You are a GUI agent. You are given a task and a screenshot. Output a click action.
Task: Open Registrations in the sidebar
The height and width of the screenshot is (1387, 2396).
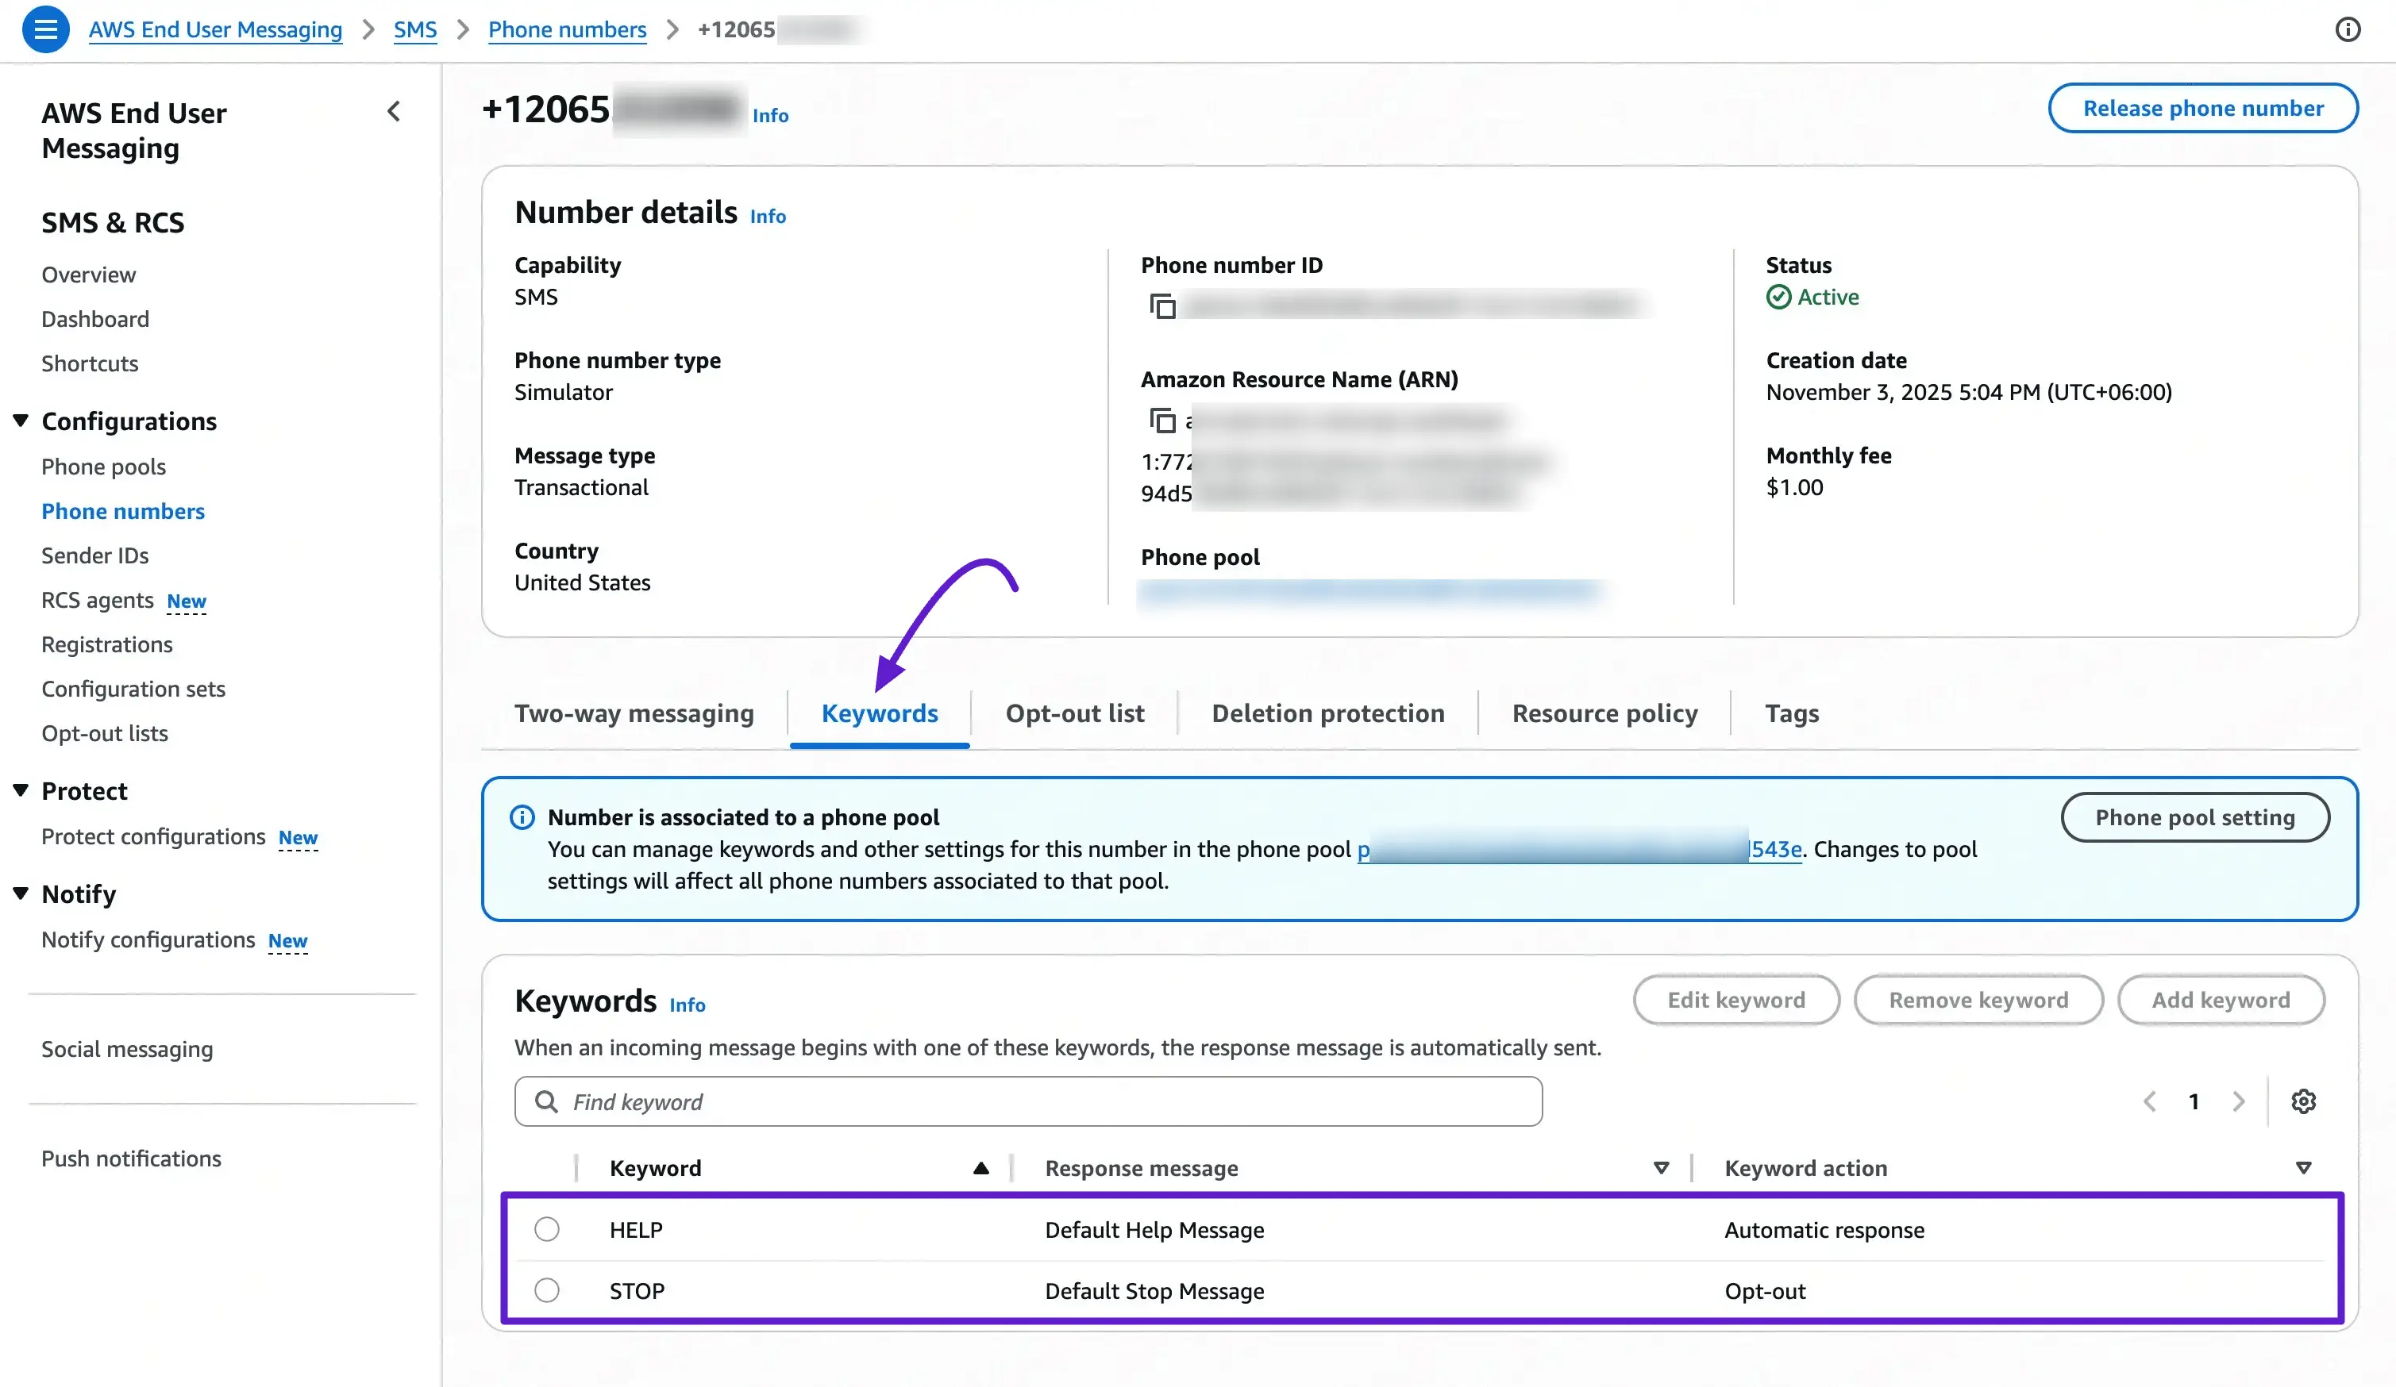[x=106, y=645]
